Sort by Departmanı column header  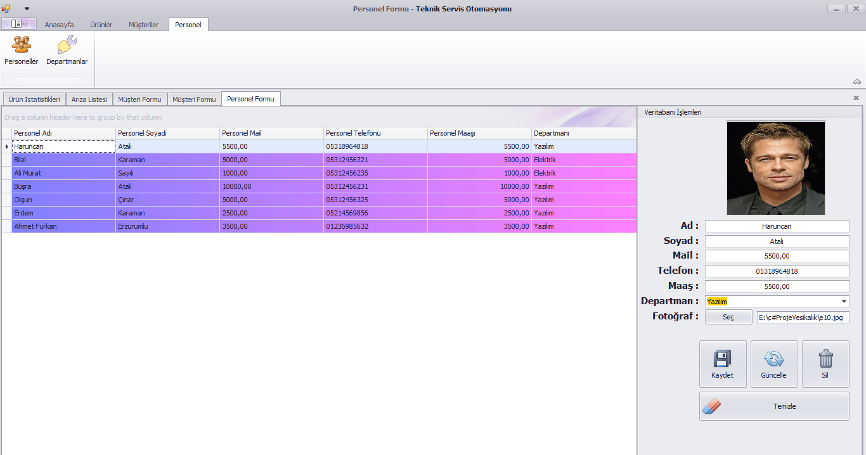584,133
